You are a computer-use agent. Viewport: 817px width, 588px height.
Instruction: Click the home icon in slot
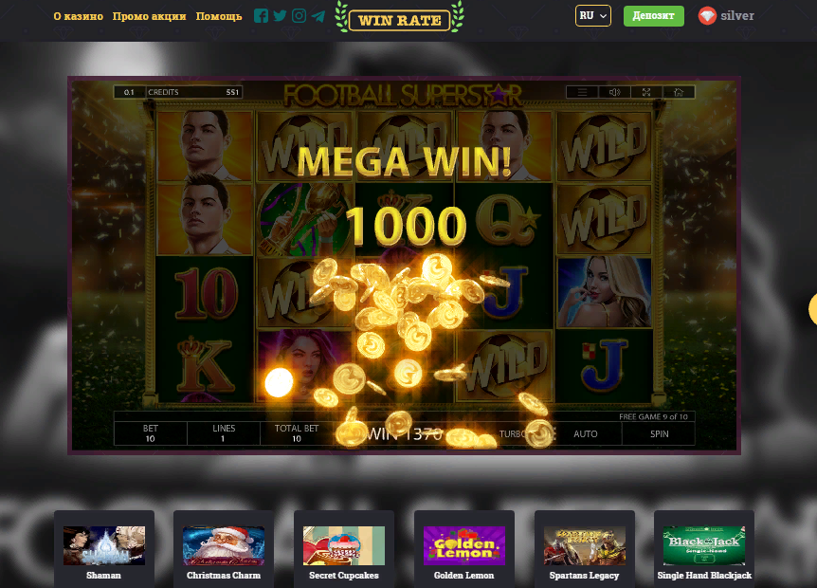click(x=679, y=92)
